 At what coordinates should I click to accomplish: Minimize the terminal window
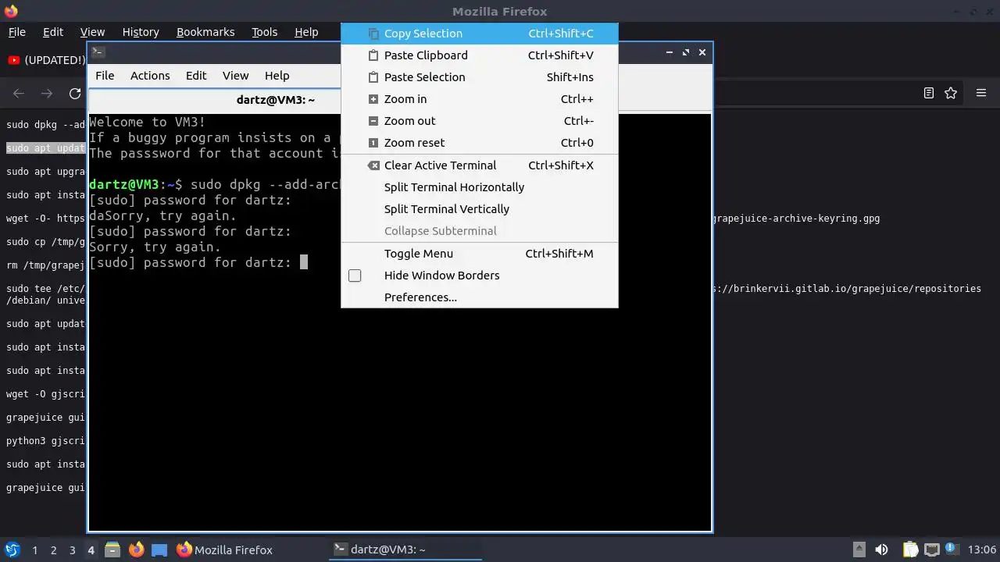[670, 52]
